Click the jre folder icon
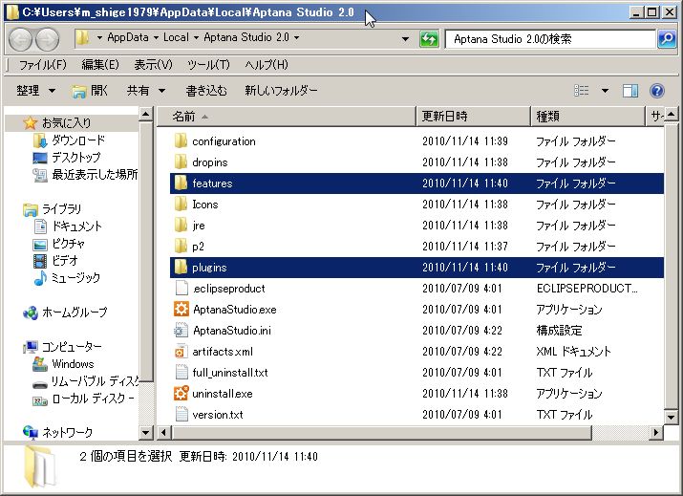Screen dimensions: 683x496 click(x=181, y=226)
